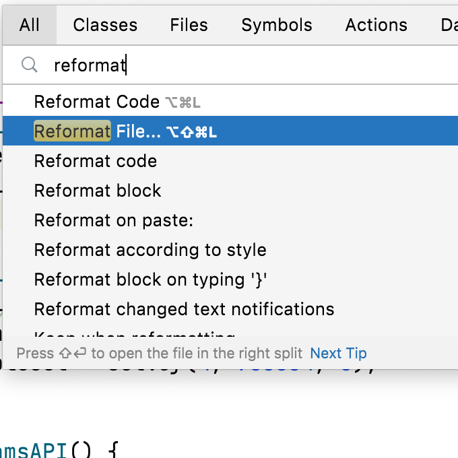Click the 'Next Tip' link
This screenshot has height=458, width=458.
338,354
